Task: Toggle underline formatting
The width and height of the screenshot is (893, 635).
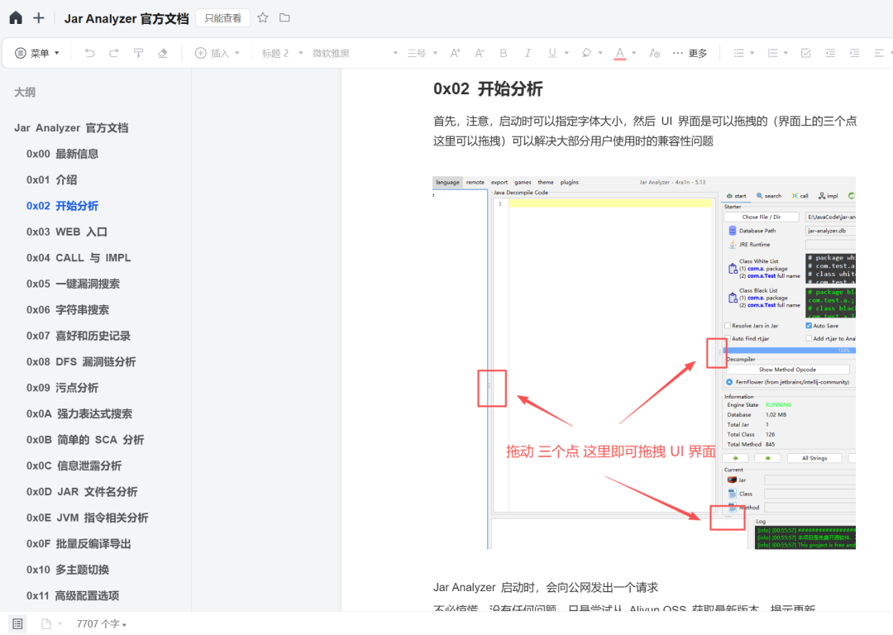Action: pyautogui.click(x=552, y=53)
